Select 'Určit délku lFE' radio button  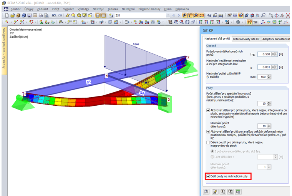pos(212,157)
